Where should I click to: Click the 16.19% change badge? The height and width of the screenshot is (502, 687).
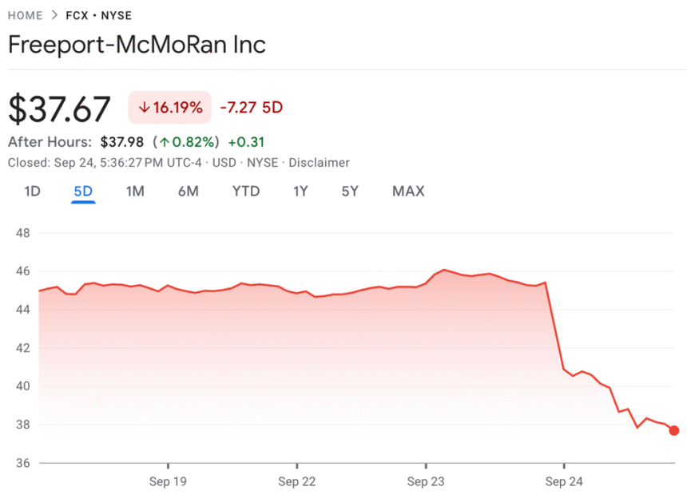tap(169, 108)
